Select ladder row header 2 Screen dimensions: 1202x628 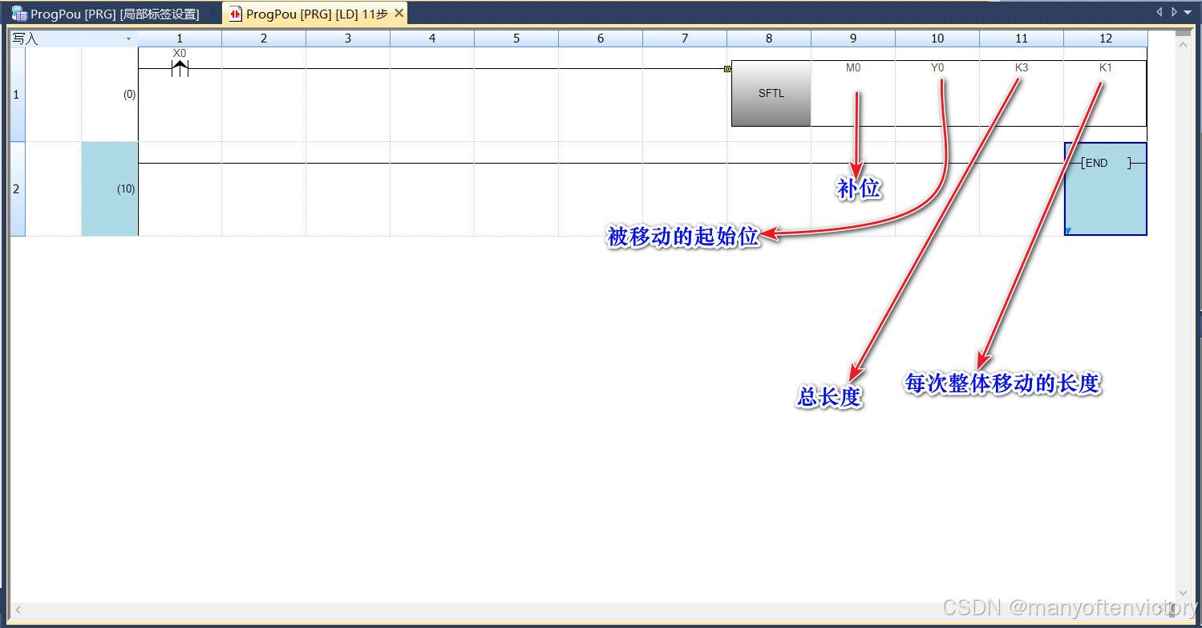(17, 189)
